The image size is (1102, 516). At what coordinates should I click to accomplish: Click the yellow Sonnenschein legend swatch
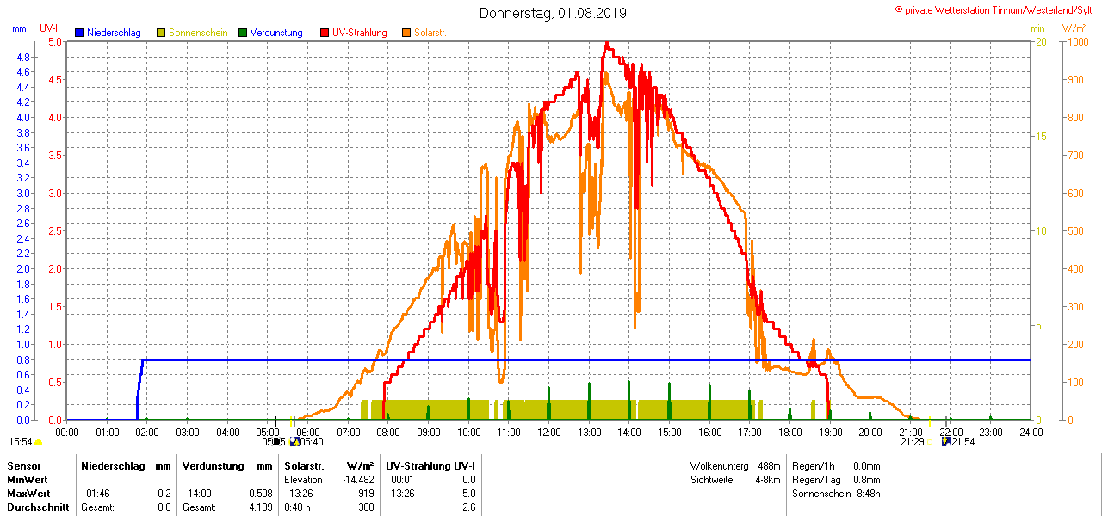[161, 33]
